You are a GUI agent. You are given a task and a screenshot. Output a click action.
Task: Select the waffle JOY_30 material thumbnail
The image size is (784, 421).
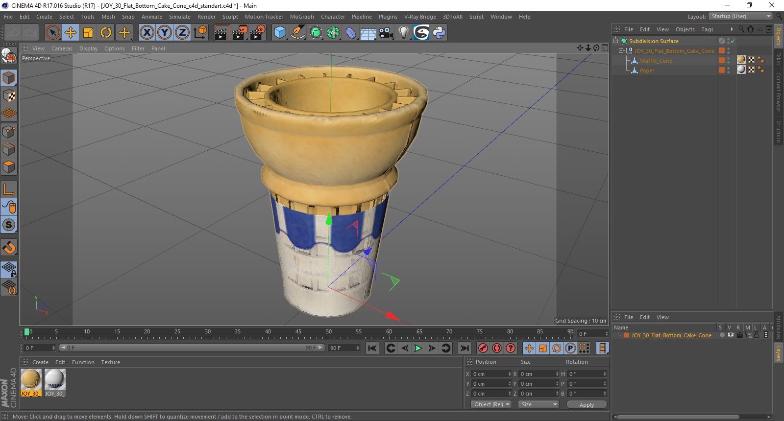coord(30,382)
